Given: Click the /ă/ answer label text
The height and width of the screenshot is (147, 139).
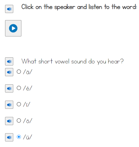Looking at the screenshot, I should point(28,72).
